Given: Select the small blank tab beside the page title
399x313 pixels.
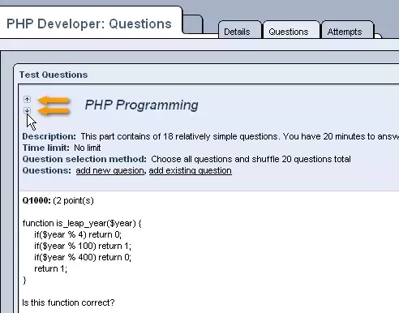Looking at the screenshot, I should tap(193, 24).
